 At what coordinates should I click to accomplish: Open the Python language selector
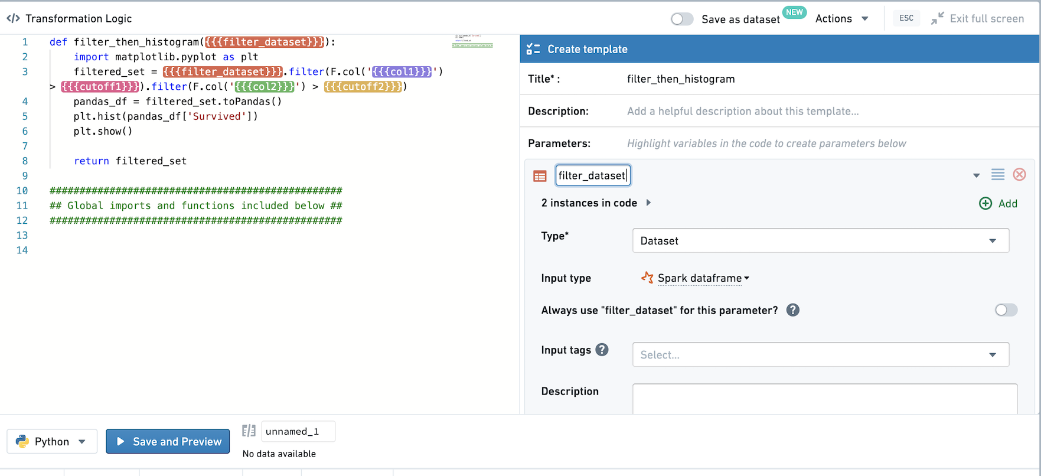(52, 441)
